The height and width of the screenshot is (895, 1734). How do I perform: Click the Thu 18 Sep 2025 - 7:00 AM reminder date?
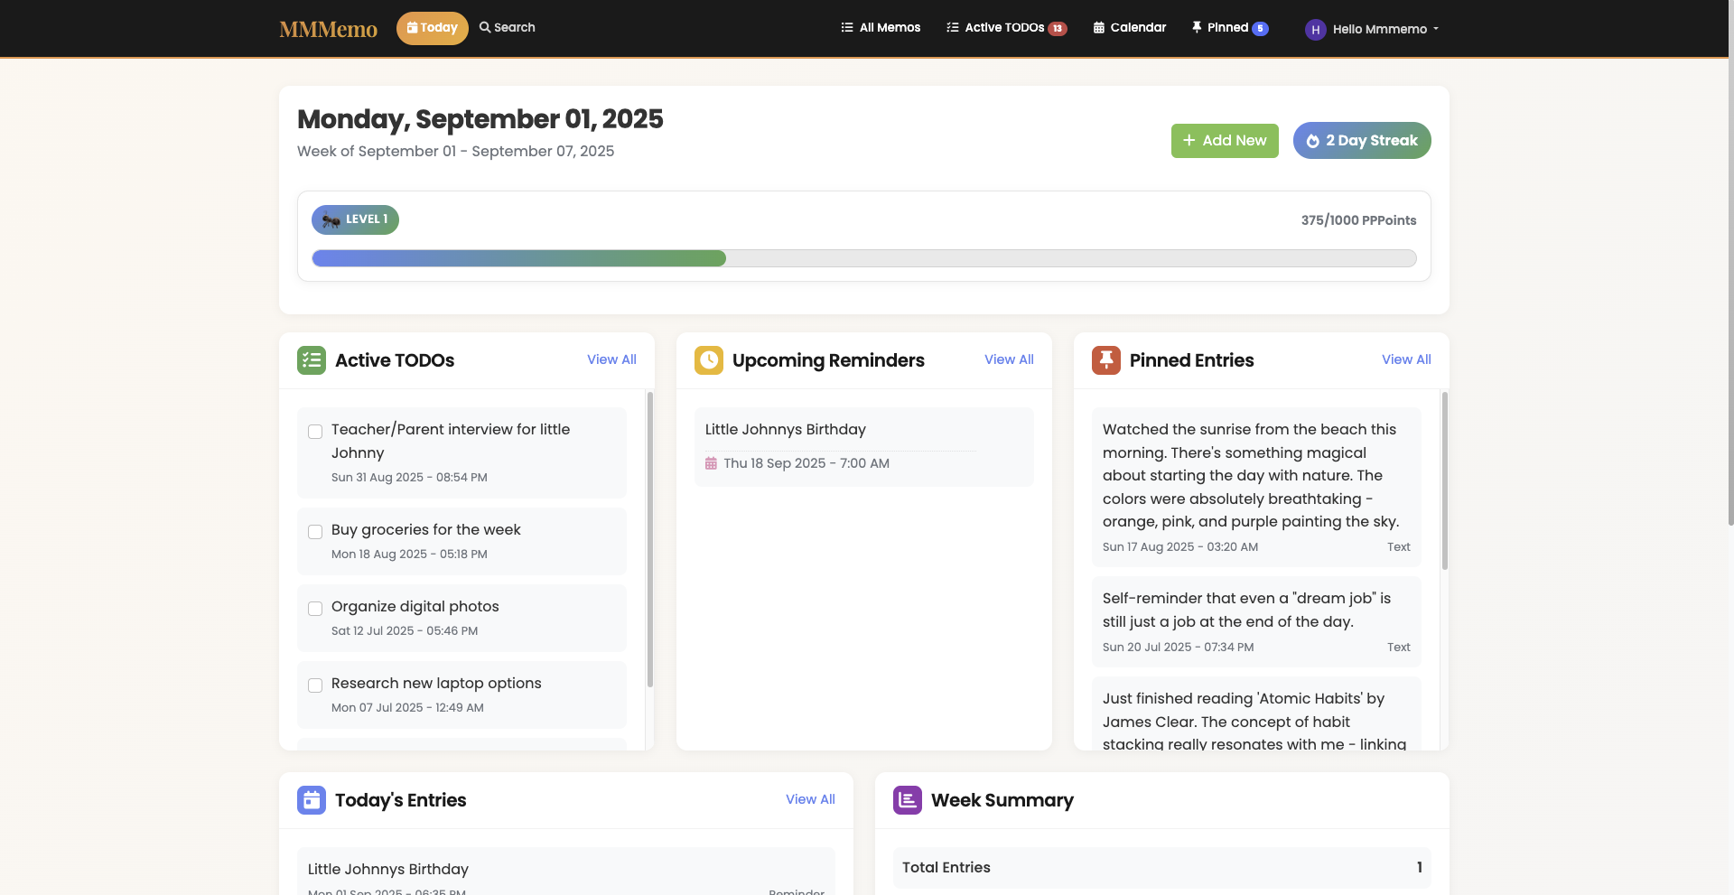(806, 463)
